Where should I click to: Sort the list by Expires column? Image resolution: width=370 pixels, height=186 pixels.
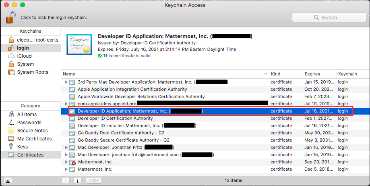pyautogui.click(x=312, y=74)
